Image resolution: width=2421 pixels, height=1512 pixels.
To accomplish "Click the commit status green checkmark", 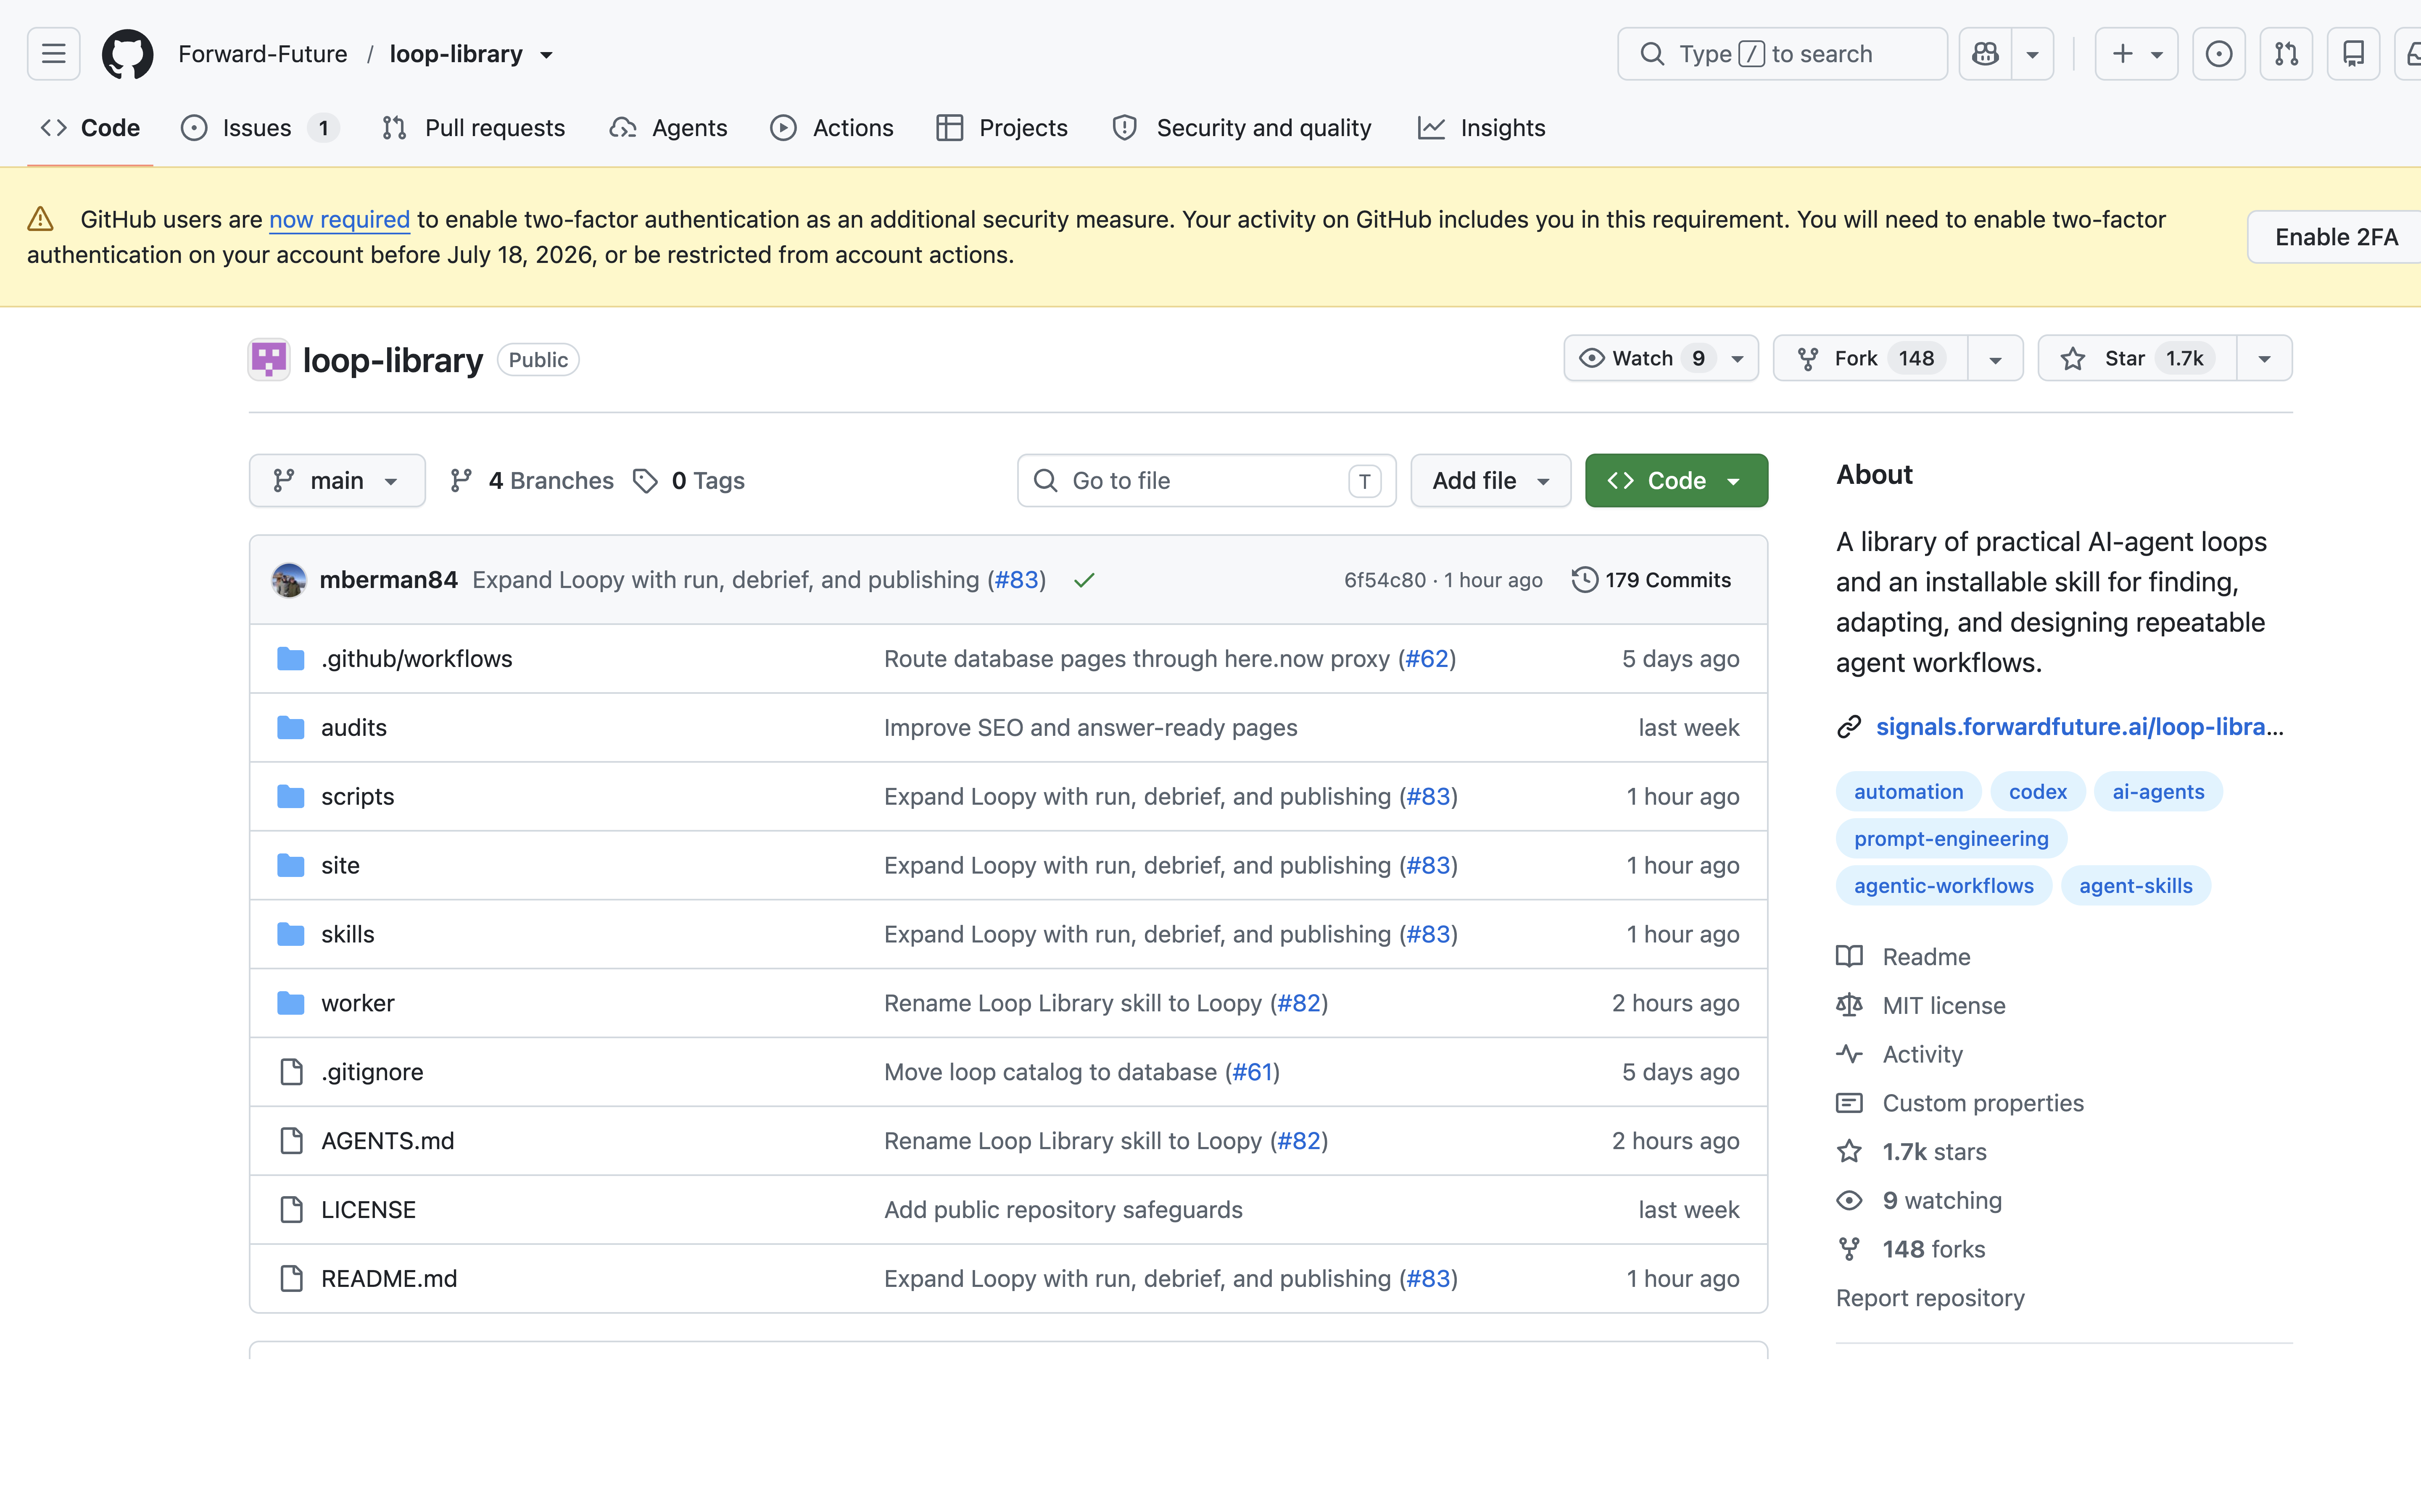I will point(1084,580).
